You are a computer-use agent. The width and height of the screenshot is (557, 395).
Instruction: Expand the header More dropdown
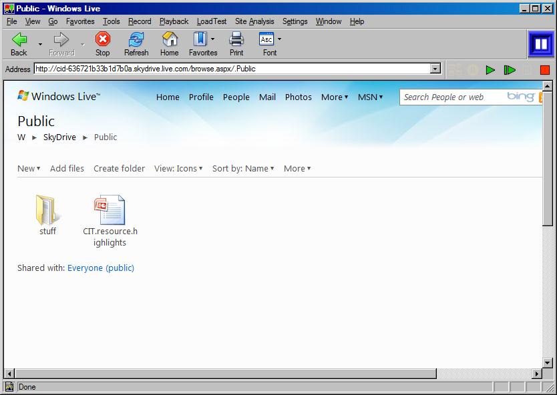click(335, 97)
